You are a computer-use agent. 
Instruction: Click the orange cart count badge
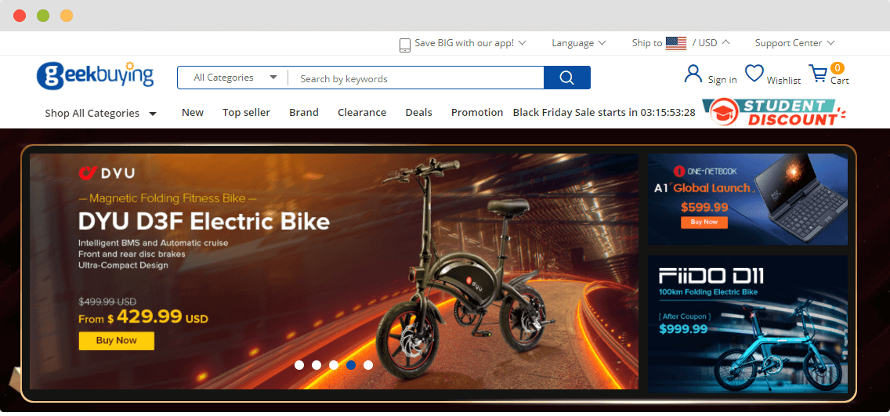tap(838, 68)
